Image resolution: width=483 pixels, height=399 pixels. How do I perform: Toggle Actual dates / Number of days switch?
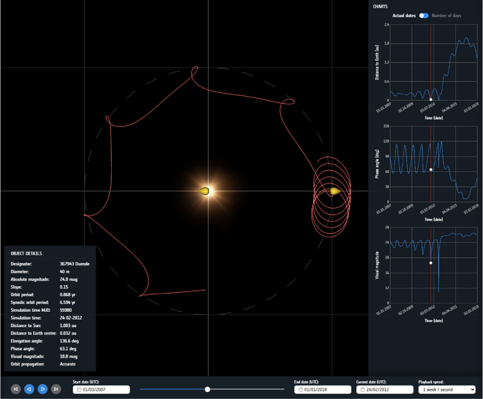424,16
